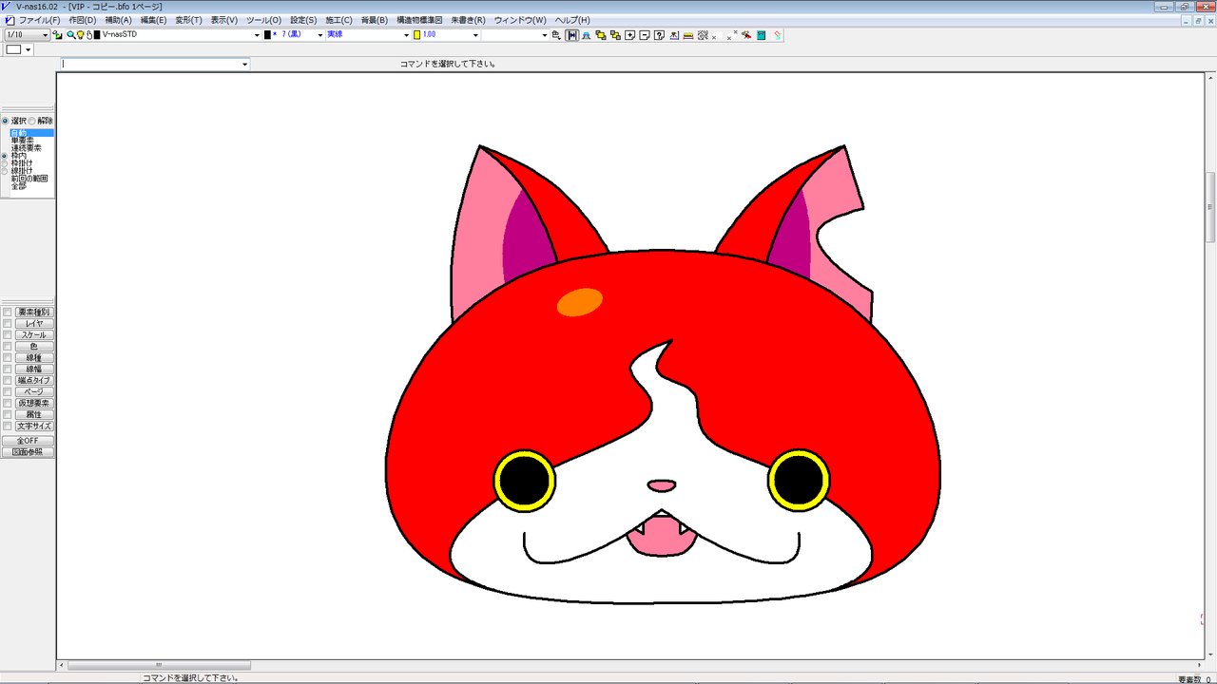The height and width of the screenshot is (684, 1217).
Task: Click the ページ filter button
Action: click(x=34, y=391)
